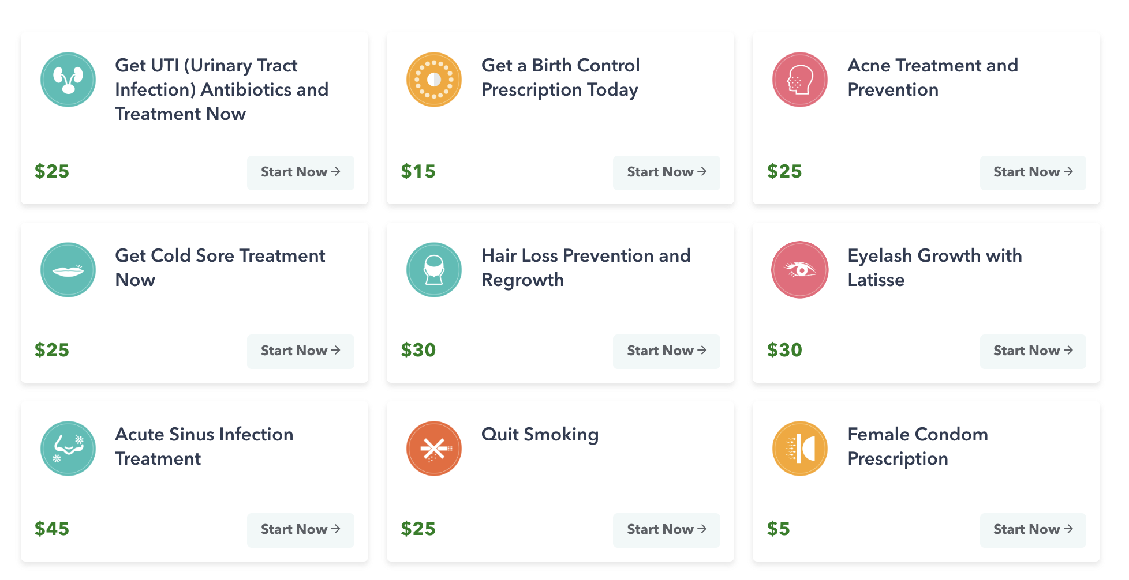Click the eyelash growth eye icon

click(x=800, y=270)
